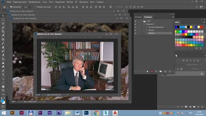
Task: Open the Actions panel flyout menu
Action: coord(173,17)
